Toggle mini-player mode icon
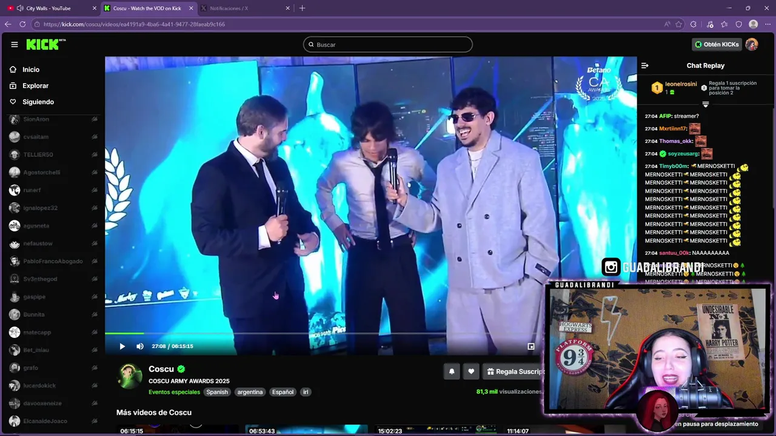Screen dimensions: 776x436 [x=531, y=346]
